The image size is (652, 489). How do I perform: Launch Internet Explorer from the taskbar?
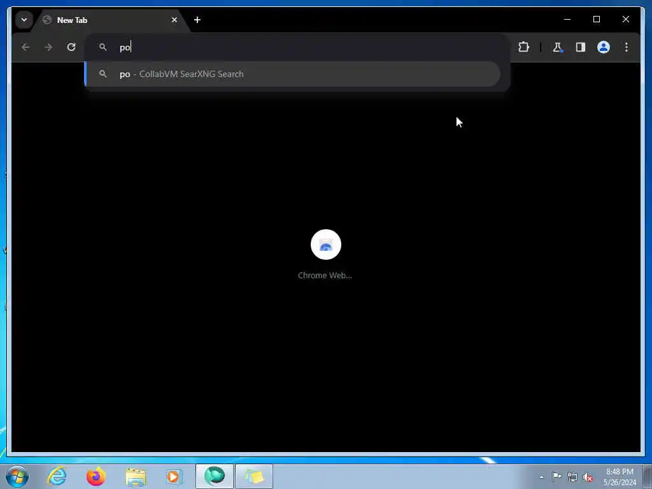(x=57, y=476)
